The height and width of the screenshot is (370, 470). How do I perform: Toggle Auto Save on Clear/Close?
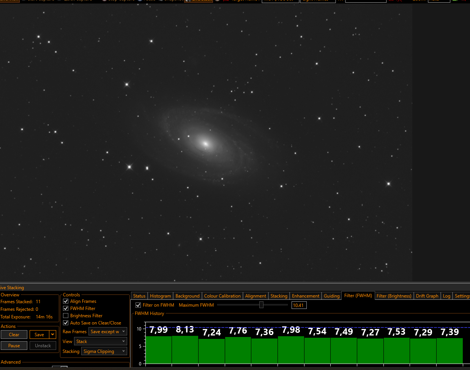click(x=66, y=323)
